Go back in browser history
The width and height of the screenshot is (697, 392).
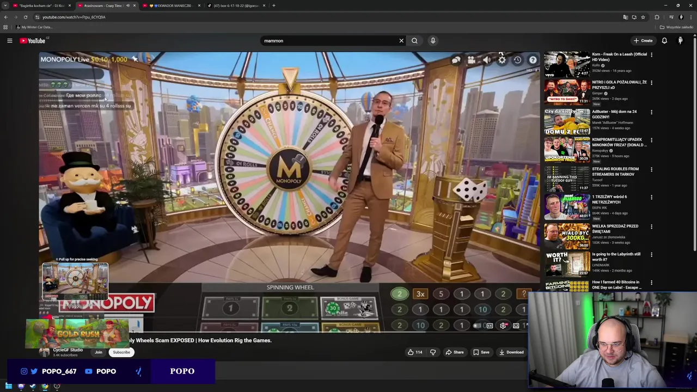[x=5, y=17]
